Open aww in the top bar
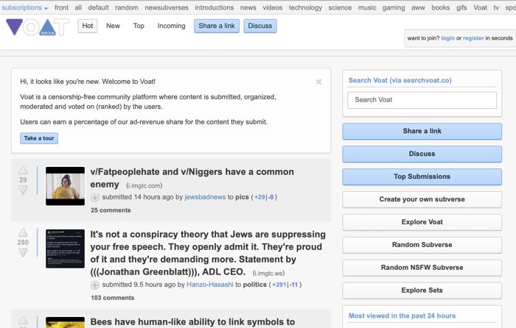516x328 pixels. 418,7
